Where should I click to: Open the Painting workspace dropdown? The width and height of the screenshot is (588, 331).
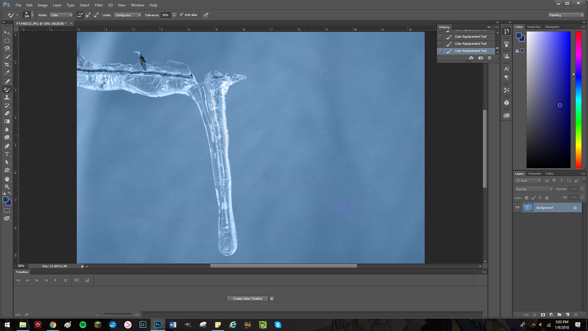[x=566, y=15]
